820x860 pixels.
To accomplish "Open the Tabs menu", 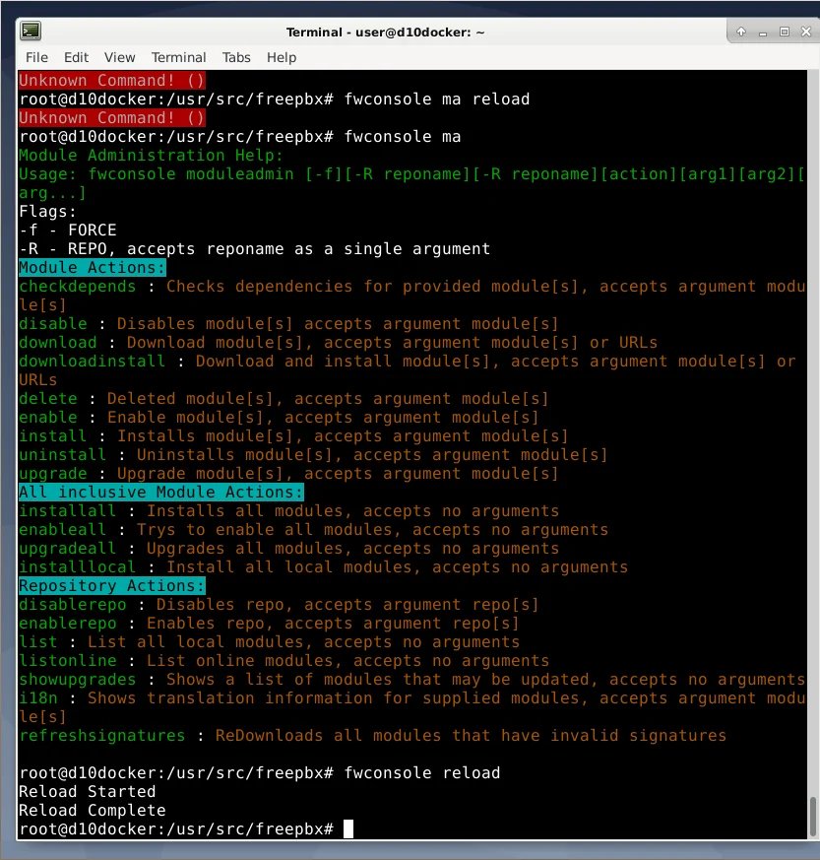I will [x=236, y=57].
